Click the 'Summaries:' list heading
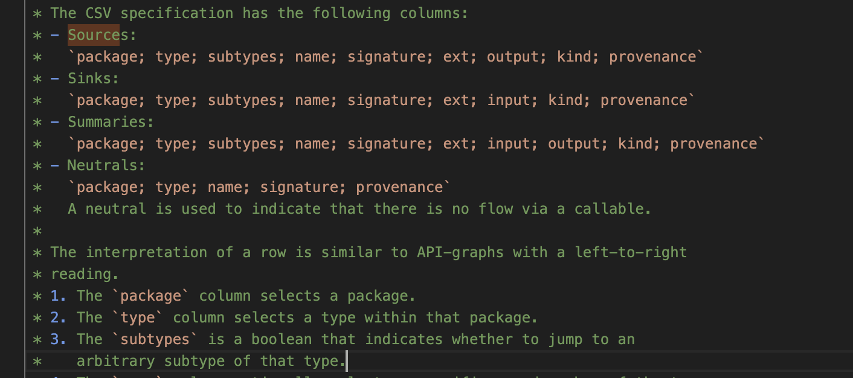The height and width of the screenshot is (378, 853). click(111, 122)
